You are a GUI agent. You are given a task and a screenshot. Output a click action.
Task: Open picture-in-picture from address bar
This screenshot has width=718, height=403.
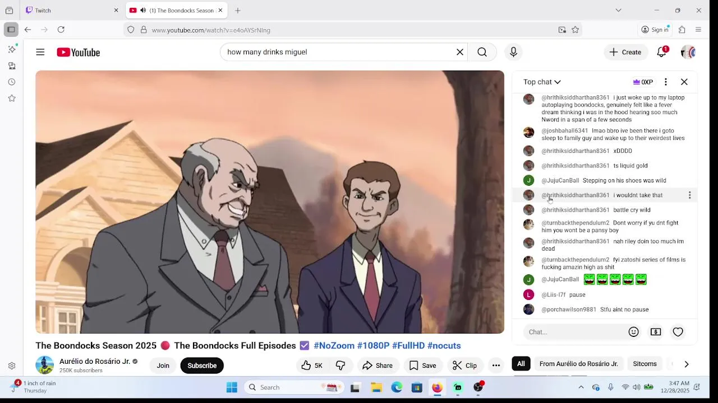click(562, 30)
